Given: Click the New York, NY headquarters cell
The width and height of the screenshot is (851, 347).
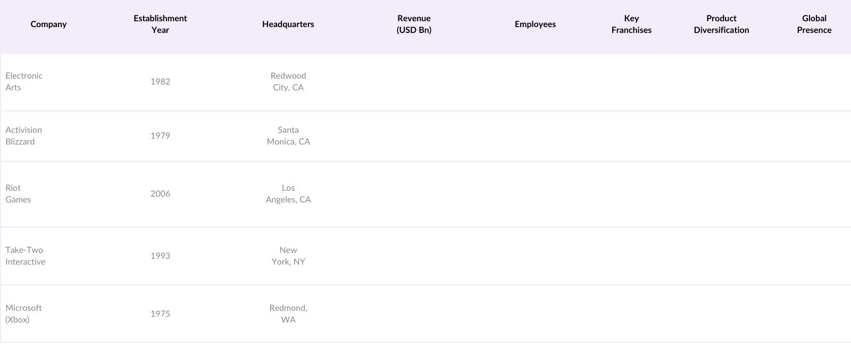Looking at the screenshot, I should pos(288,256).
